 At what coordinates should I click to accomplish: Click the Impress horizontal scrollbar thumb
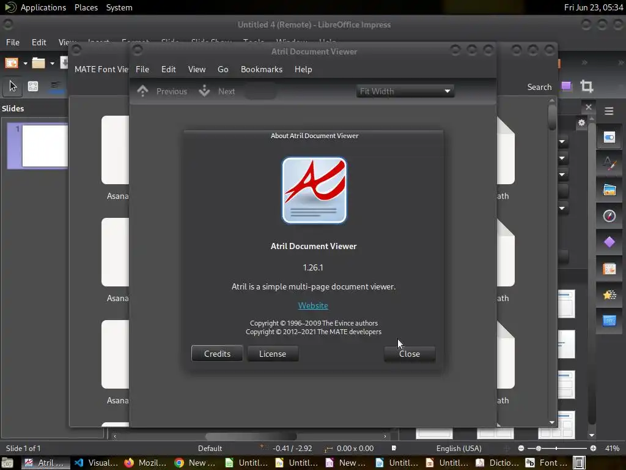pos(251,436)
